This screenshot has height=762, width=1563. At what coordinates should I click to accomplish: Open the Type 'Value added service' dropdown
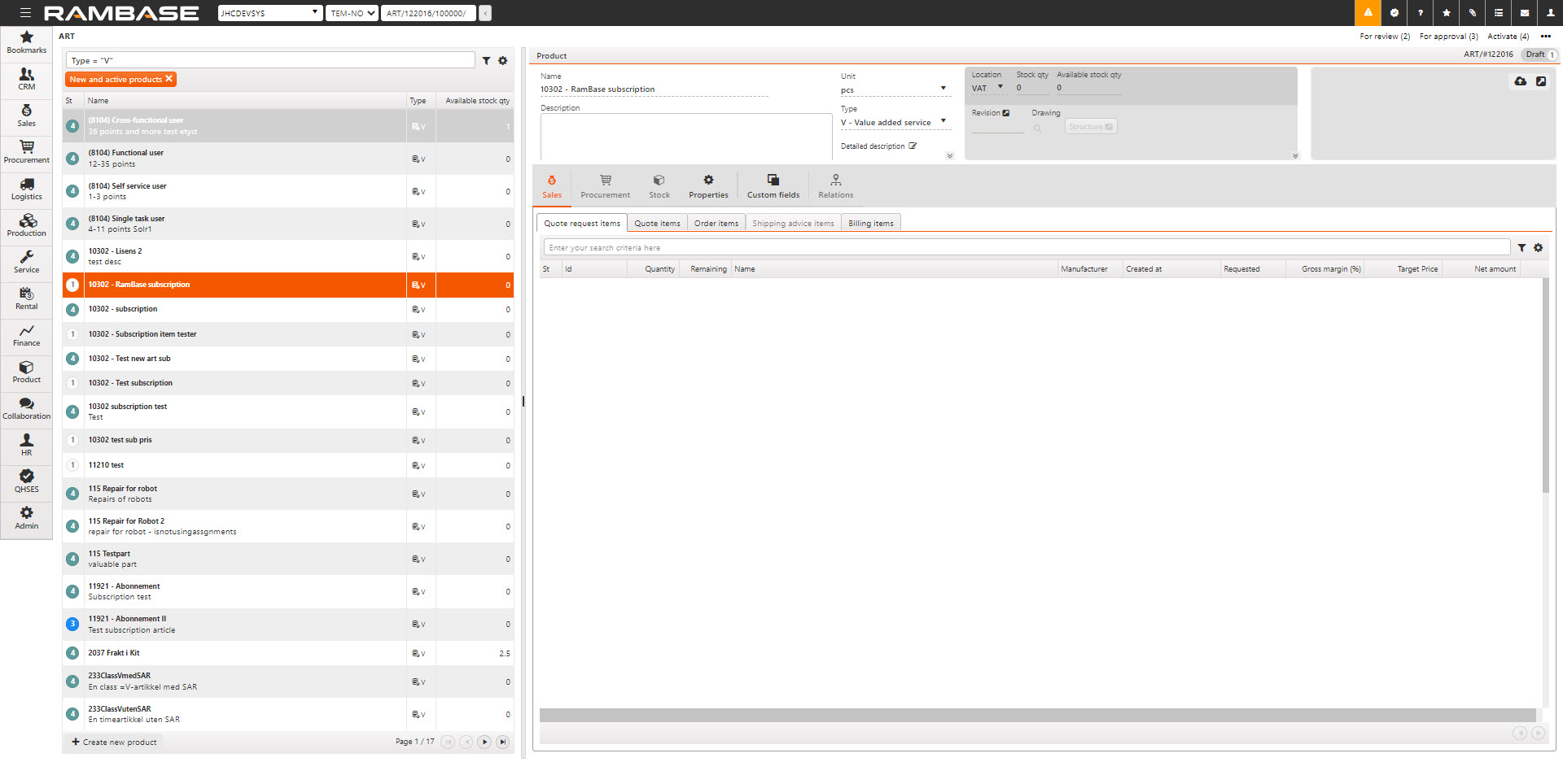tap(943, 121)
